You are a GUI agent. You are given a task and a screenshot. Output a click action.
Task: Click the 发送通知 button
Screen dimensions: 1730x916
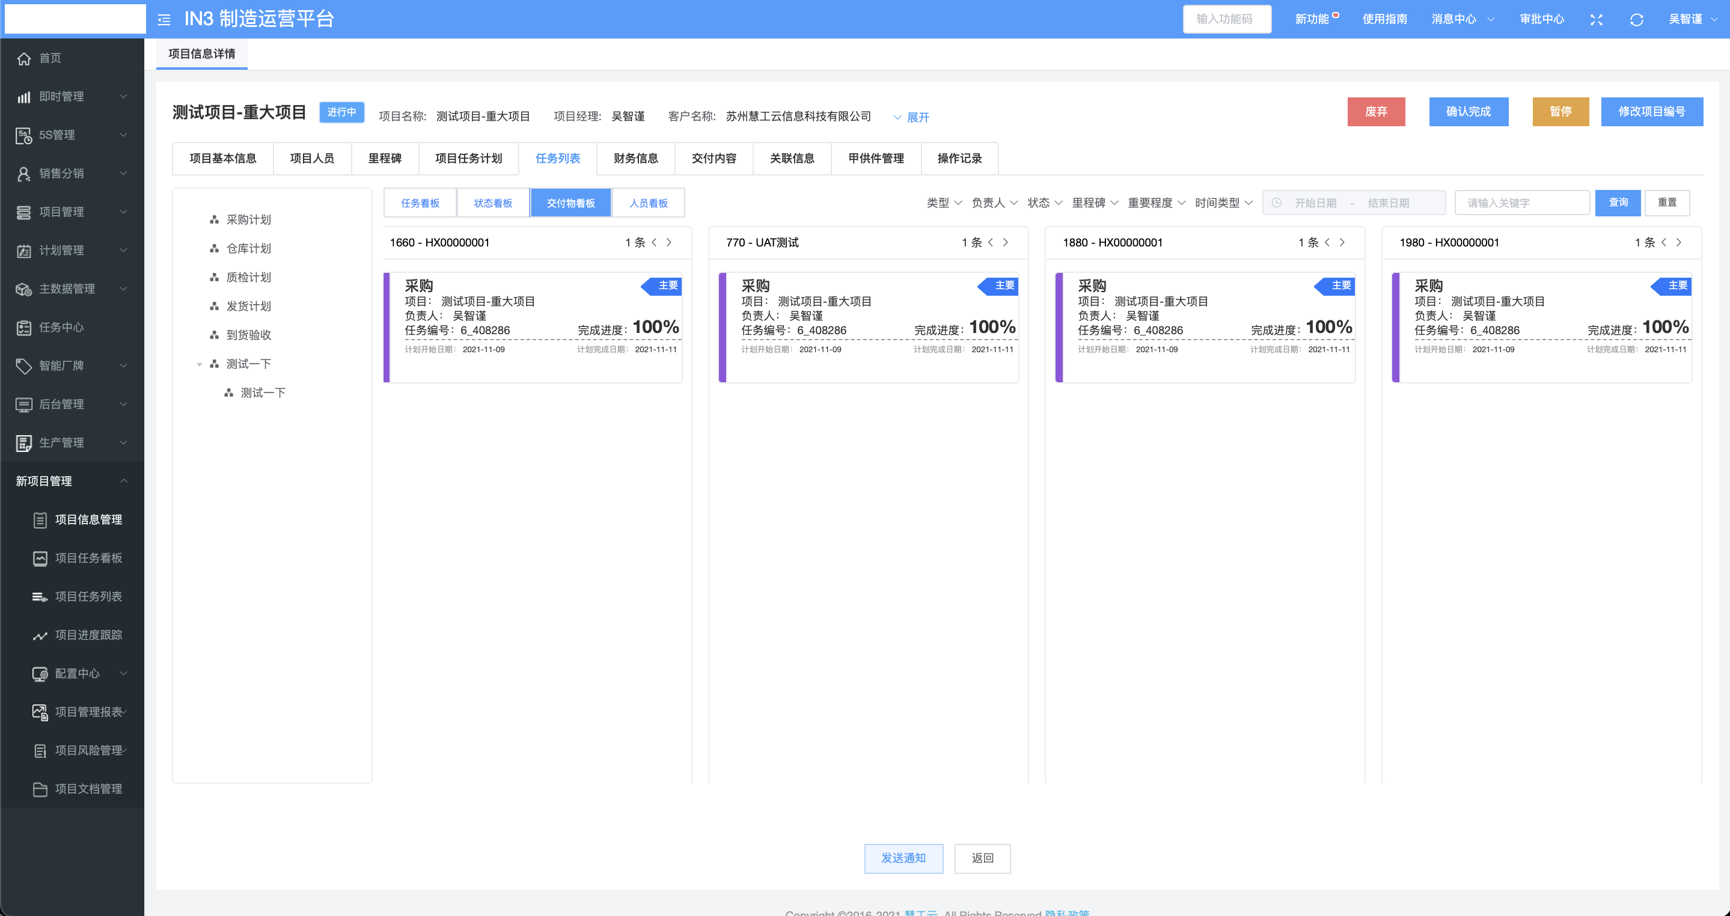click(x=903, y=858)
